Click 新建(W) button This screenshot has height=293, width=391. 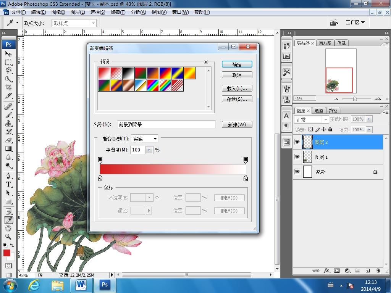[x=237, y=125]
